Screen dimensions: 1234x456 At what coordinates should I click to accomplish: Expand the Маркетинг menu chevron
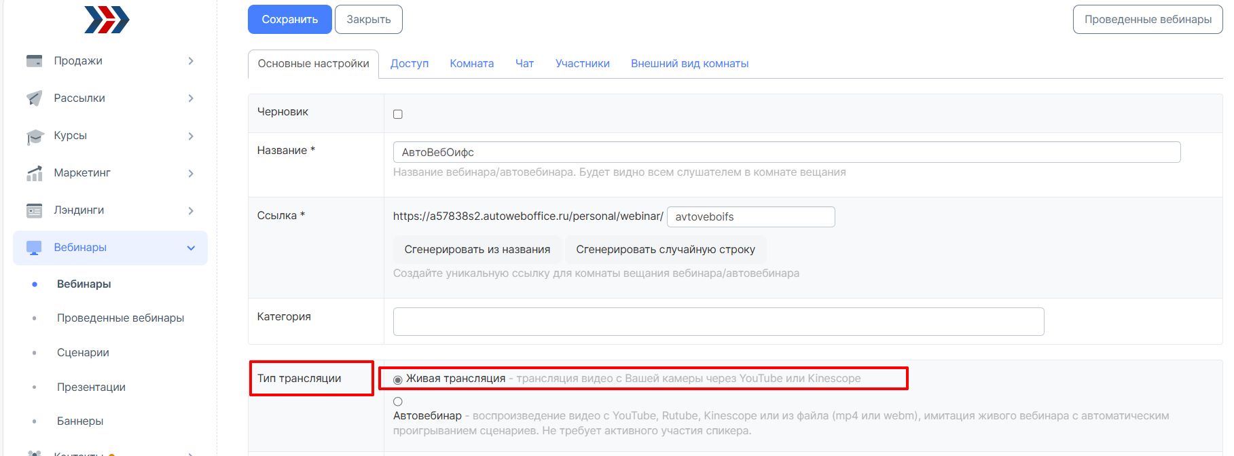tap(191, 173)
